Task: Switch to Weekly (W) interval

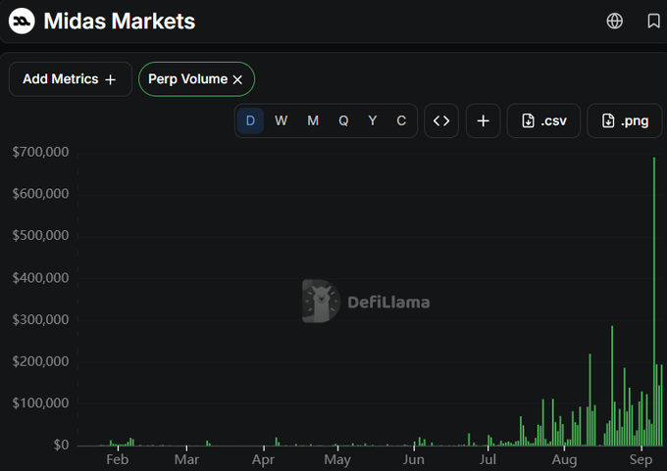Action: [x=281, y=120]
